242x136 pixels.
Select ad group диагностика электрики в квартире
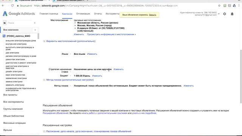click(x=17, y=67)
